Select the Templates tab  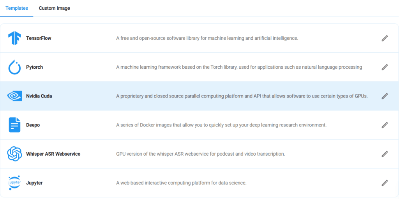pos(17,8)
